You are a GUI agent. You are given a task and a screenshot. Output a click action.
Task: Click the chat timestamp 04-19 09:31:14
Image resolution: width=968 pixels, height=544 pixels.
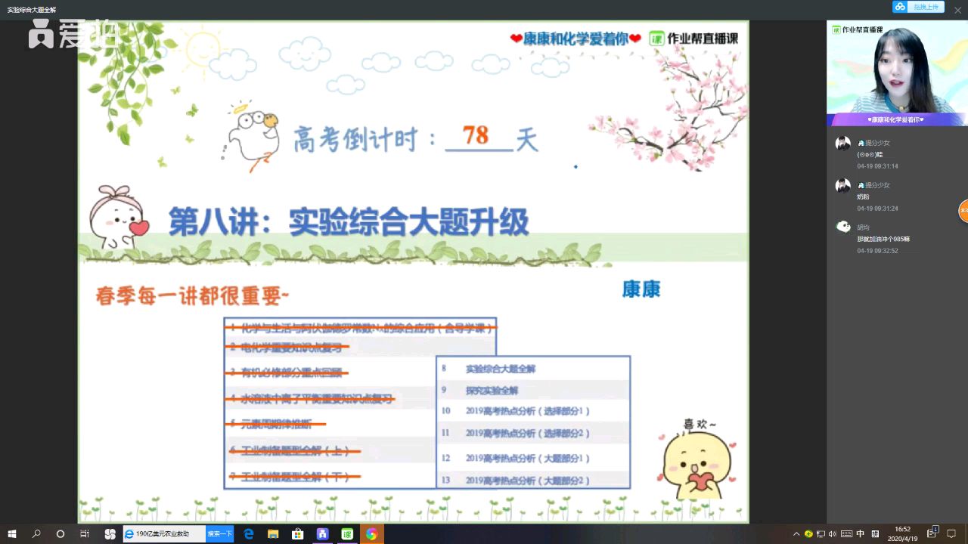(877, 166)
